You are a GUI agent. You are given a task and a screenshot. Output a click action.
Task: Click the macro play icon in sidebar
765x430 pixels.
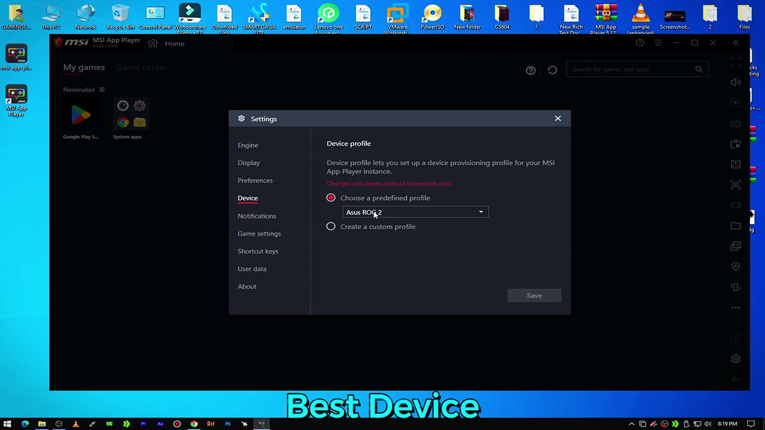(x=736, y=144)
